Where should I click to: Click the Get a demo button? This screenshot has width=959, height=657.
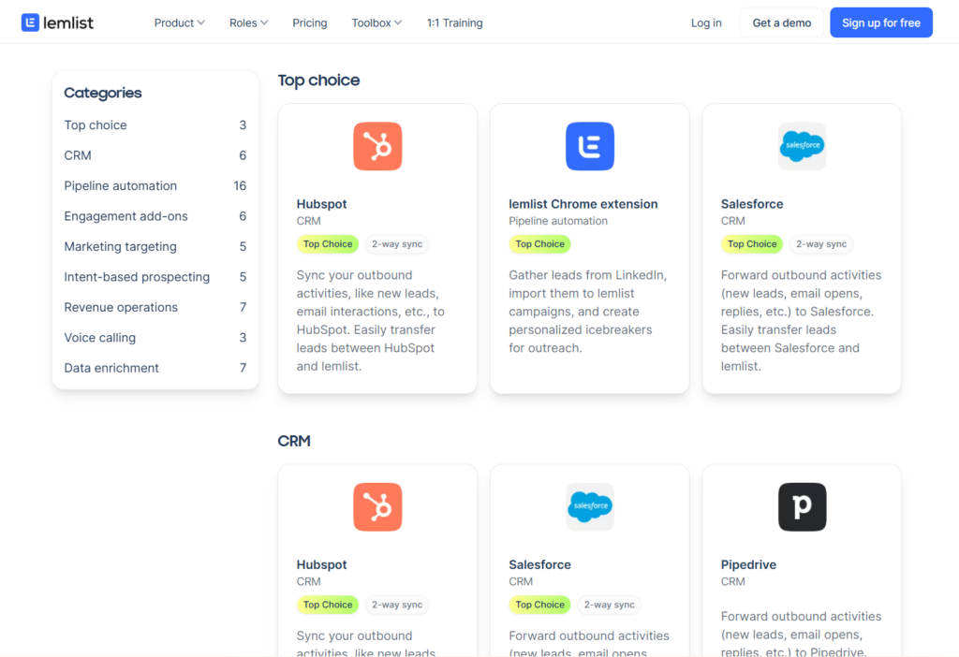[x=781, y=22]
